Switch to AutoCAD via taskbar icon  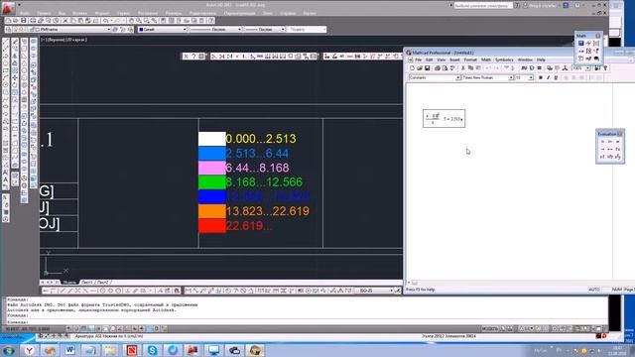pyautogui.click(x=192, y=350)
